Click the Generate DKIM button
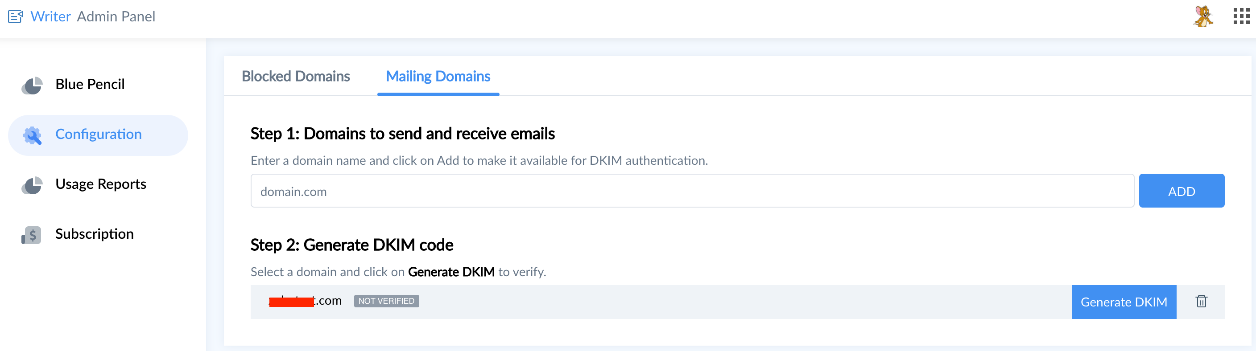The height and width of the screenshot is (351, 1256). click(1124, 302)
